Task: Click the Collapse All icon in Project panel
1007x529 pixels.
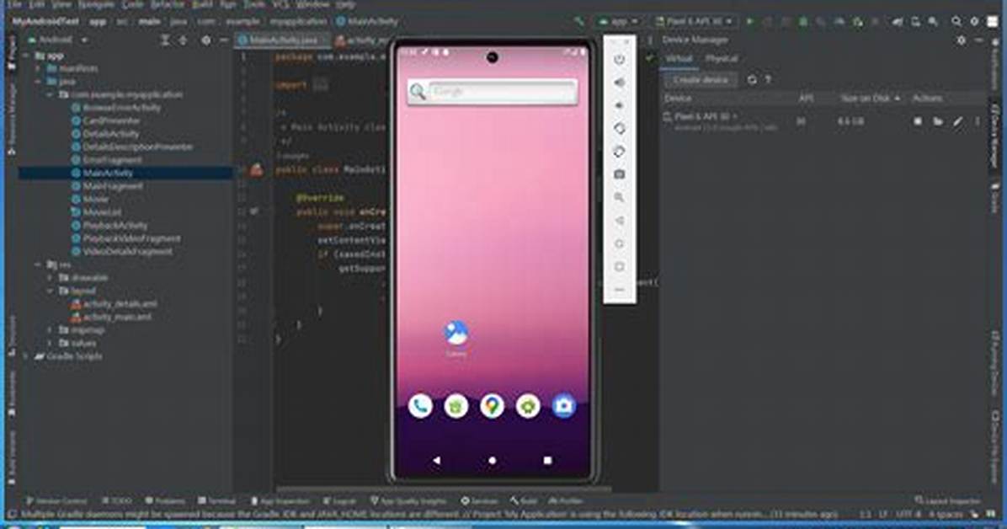Action: (183, 40)
